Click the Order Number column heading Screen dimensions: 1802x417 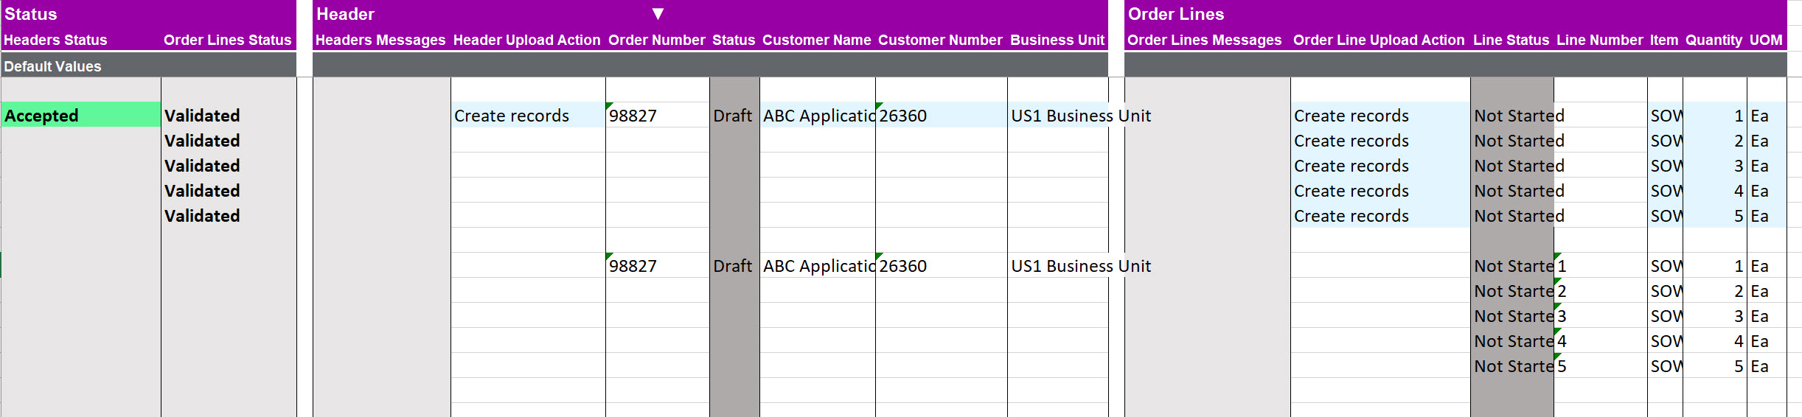(656, 41)
